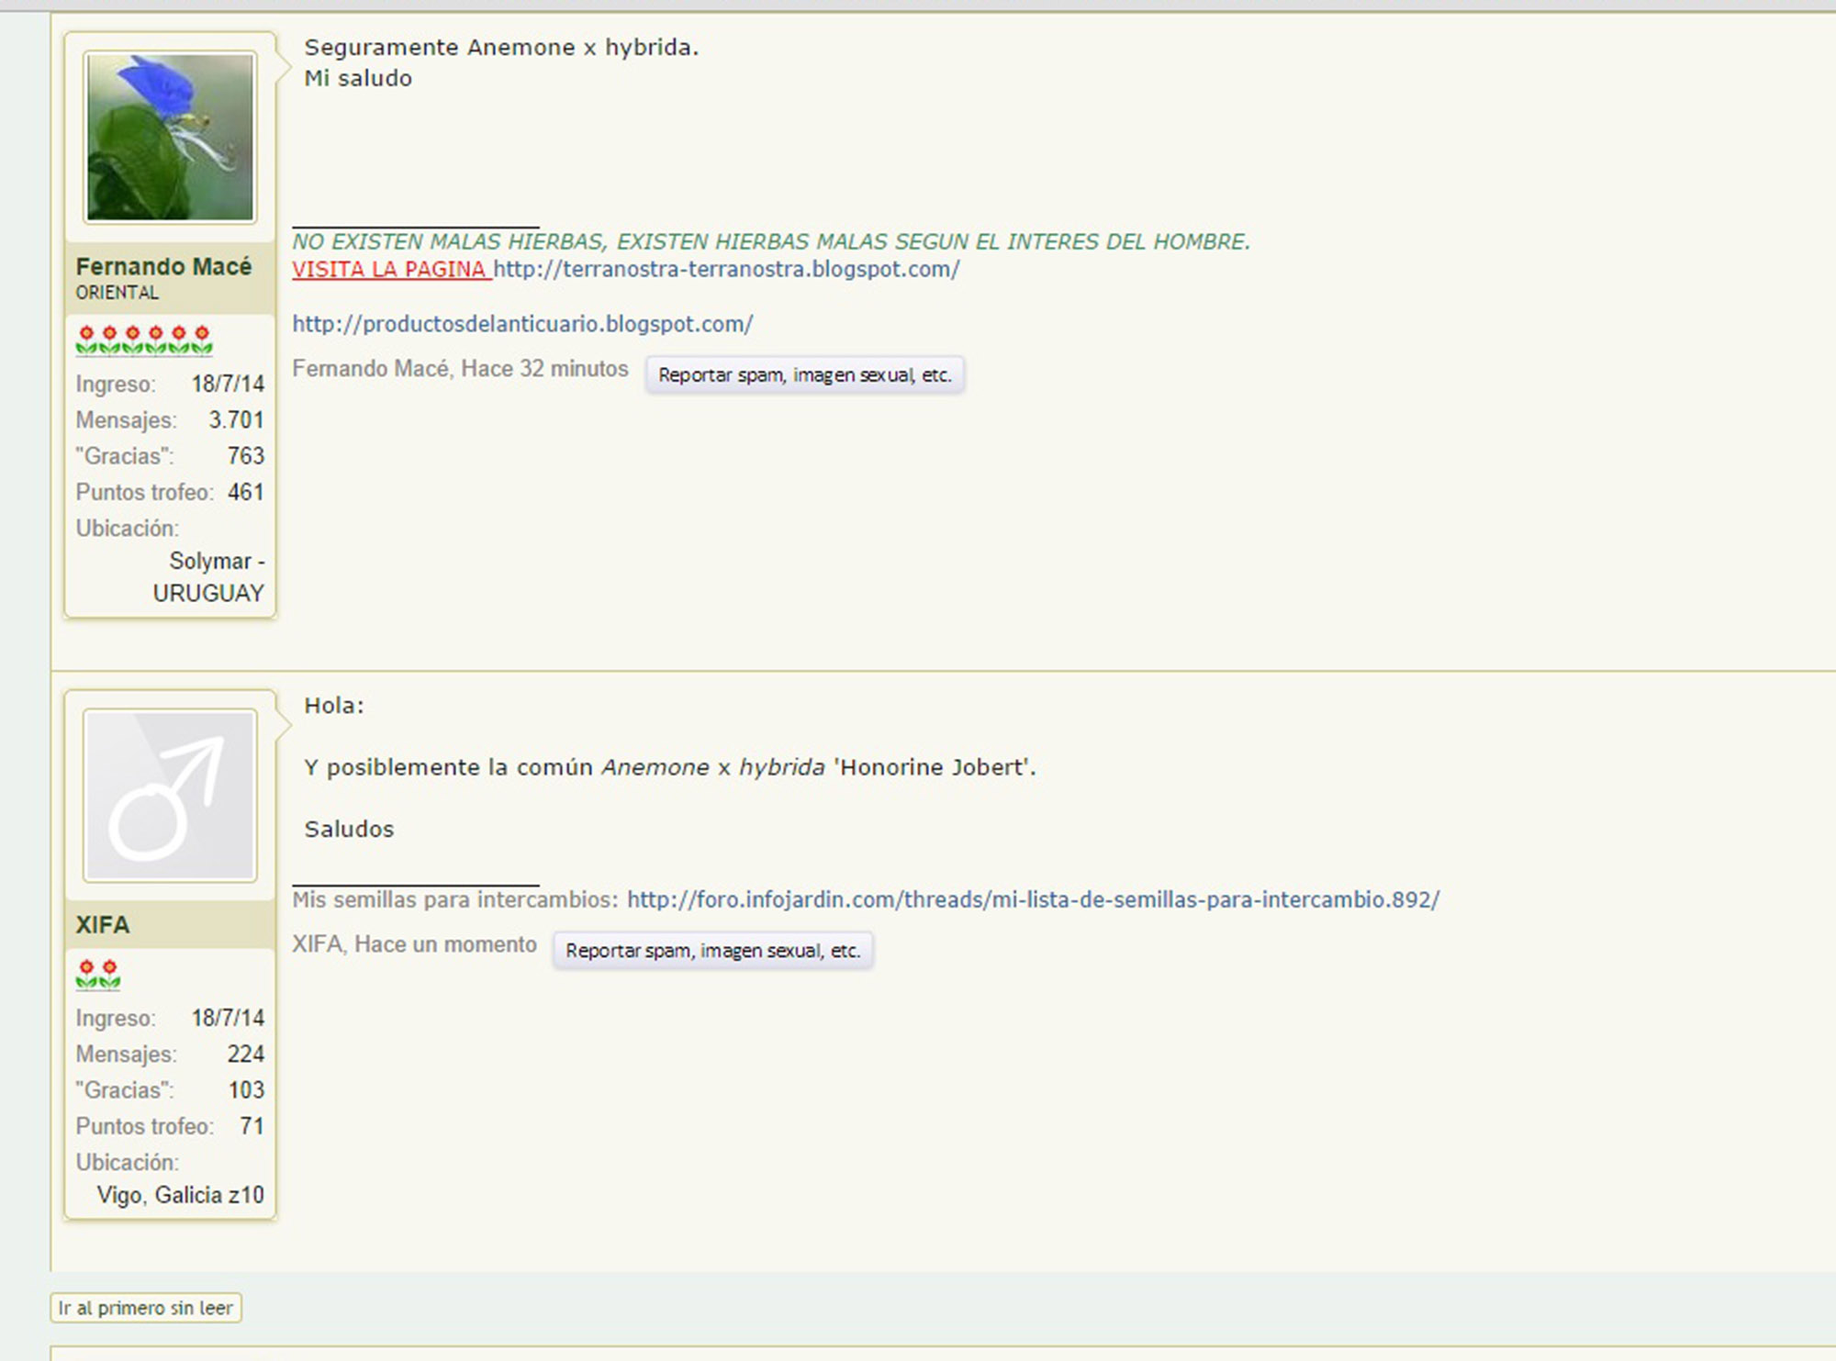Click 'Hace 32 minutos' post timestamp
This screenshot has width=1836, height=1361.
pyautogui.click(x=544, y=369)
